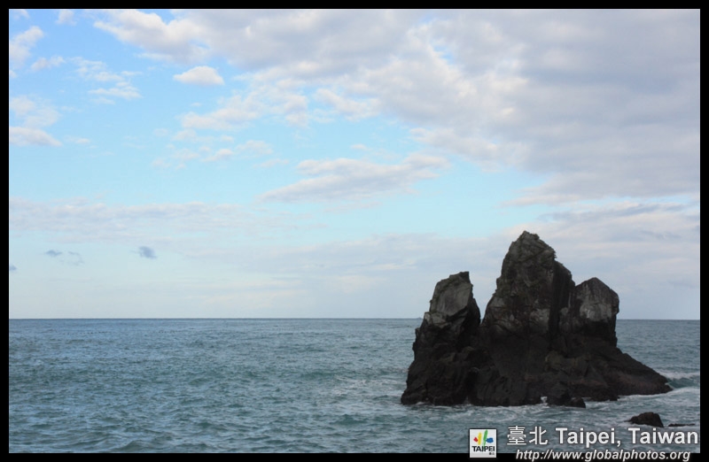
Task: Click the small dark rock near the watermark
Action: click(646, 420)
